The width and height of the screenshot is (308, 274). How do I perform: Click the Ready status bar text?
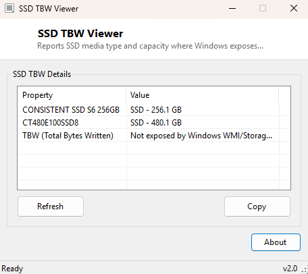(12, 269)
